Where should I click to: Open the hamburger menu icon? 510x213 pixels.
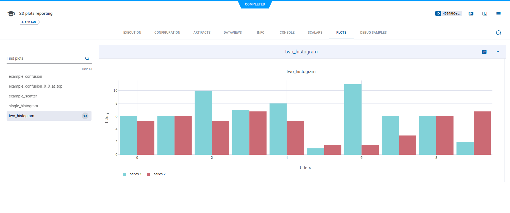tap(498, 14)
